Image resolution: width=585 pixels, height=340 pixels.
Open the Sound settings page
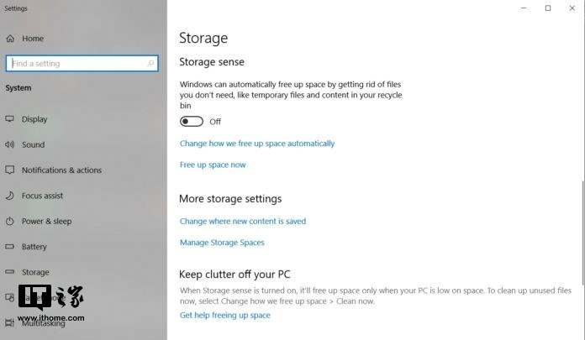[33, 144]
